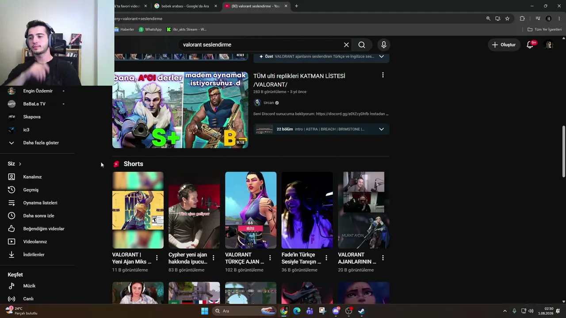Click the YouTube search magnifier button
The height and width of the screenshot is (318, 566).
click(362, 45)
